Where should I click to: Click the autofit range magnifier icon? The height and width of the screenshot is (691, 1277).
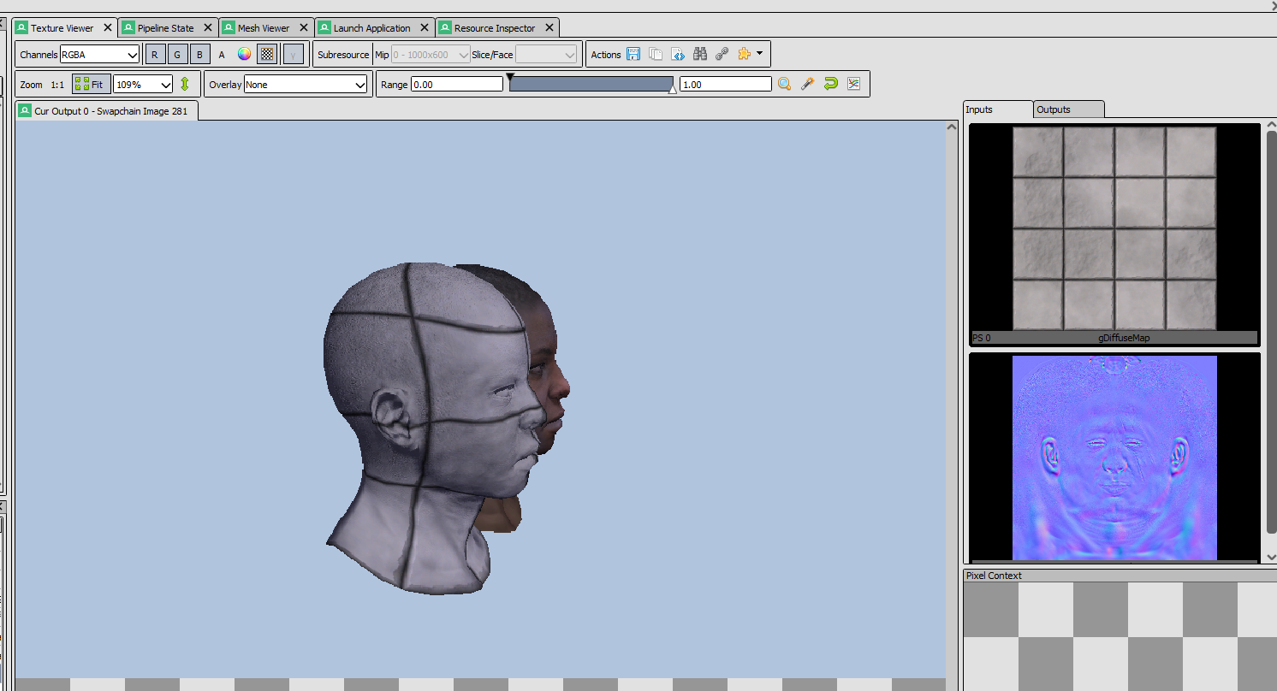(784, 84)
